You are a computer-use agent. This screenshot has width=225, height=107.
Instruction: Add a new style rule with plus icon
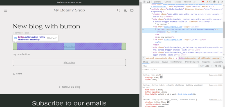[212, 66]
